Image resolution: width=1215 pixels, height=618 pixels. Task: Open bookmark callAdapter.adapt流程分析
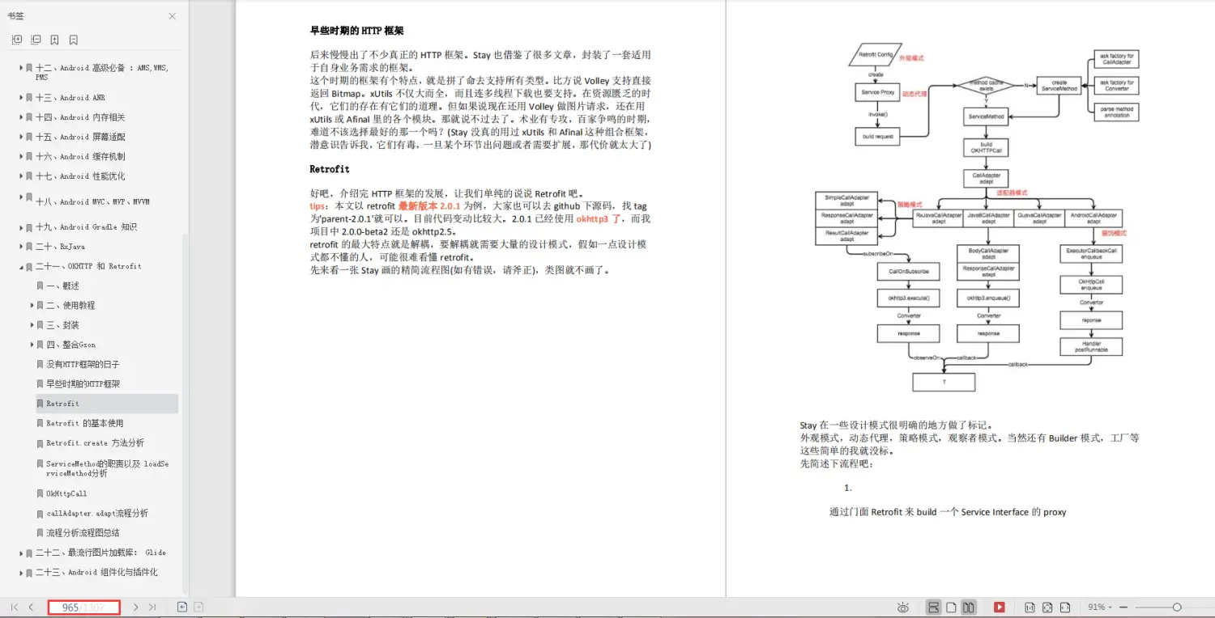pyautogui.click(x=97, y=513)
